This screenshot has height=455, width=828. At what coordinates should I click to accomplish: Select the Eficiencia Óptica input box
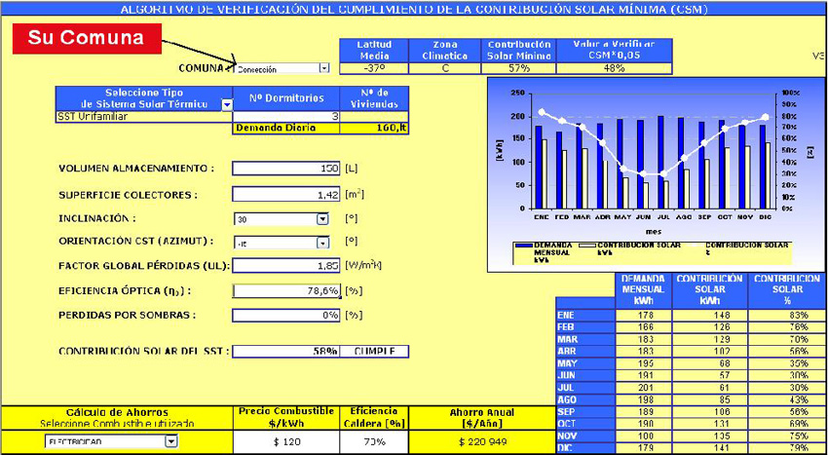(285, 290)
